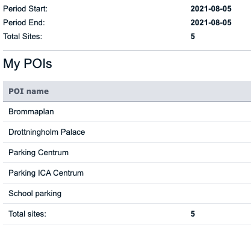Click the footer total sites count 5
The height and width of the screenshot is (228, 251).
pyautogui.click(x=193, y=214)
